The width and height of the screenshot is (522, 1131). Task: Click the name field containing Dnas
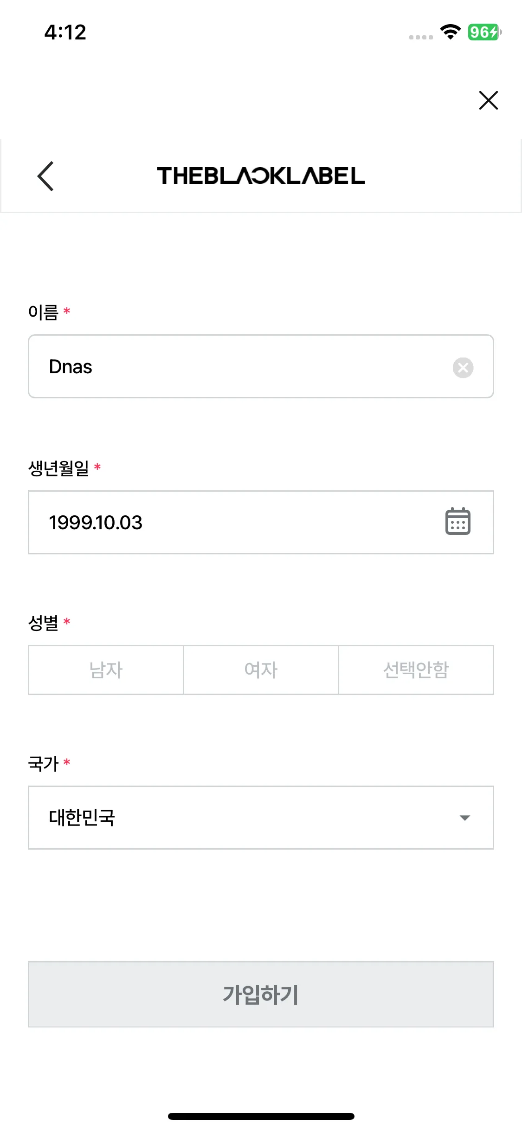[x=232, y=367]
